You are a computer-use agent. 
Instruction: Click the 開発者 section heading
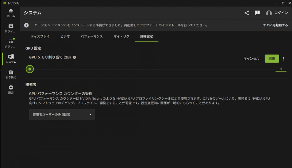[x=31, y=85]
